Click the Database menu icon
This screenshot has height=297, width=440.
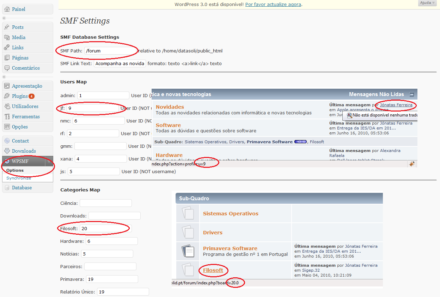[x=7, y=188]
